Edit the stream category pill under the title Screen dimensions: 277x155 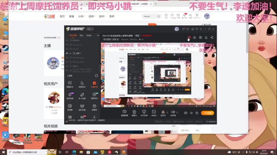coord(111,39)
